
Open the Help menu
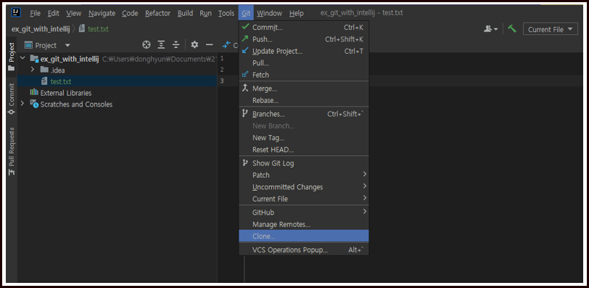coord(297,13)
